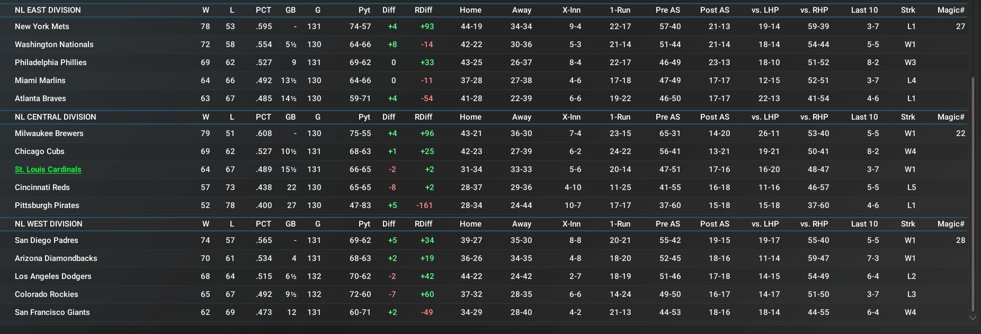Open the Colorado Rockies team page

pyautogui.click(x=47, y=294)
